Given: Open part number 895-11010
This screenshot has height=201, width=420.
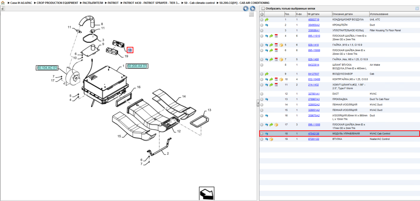Looking at the screenshot, I should coord(314,36).
